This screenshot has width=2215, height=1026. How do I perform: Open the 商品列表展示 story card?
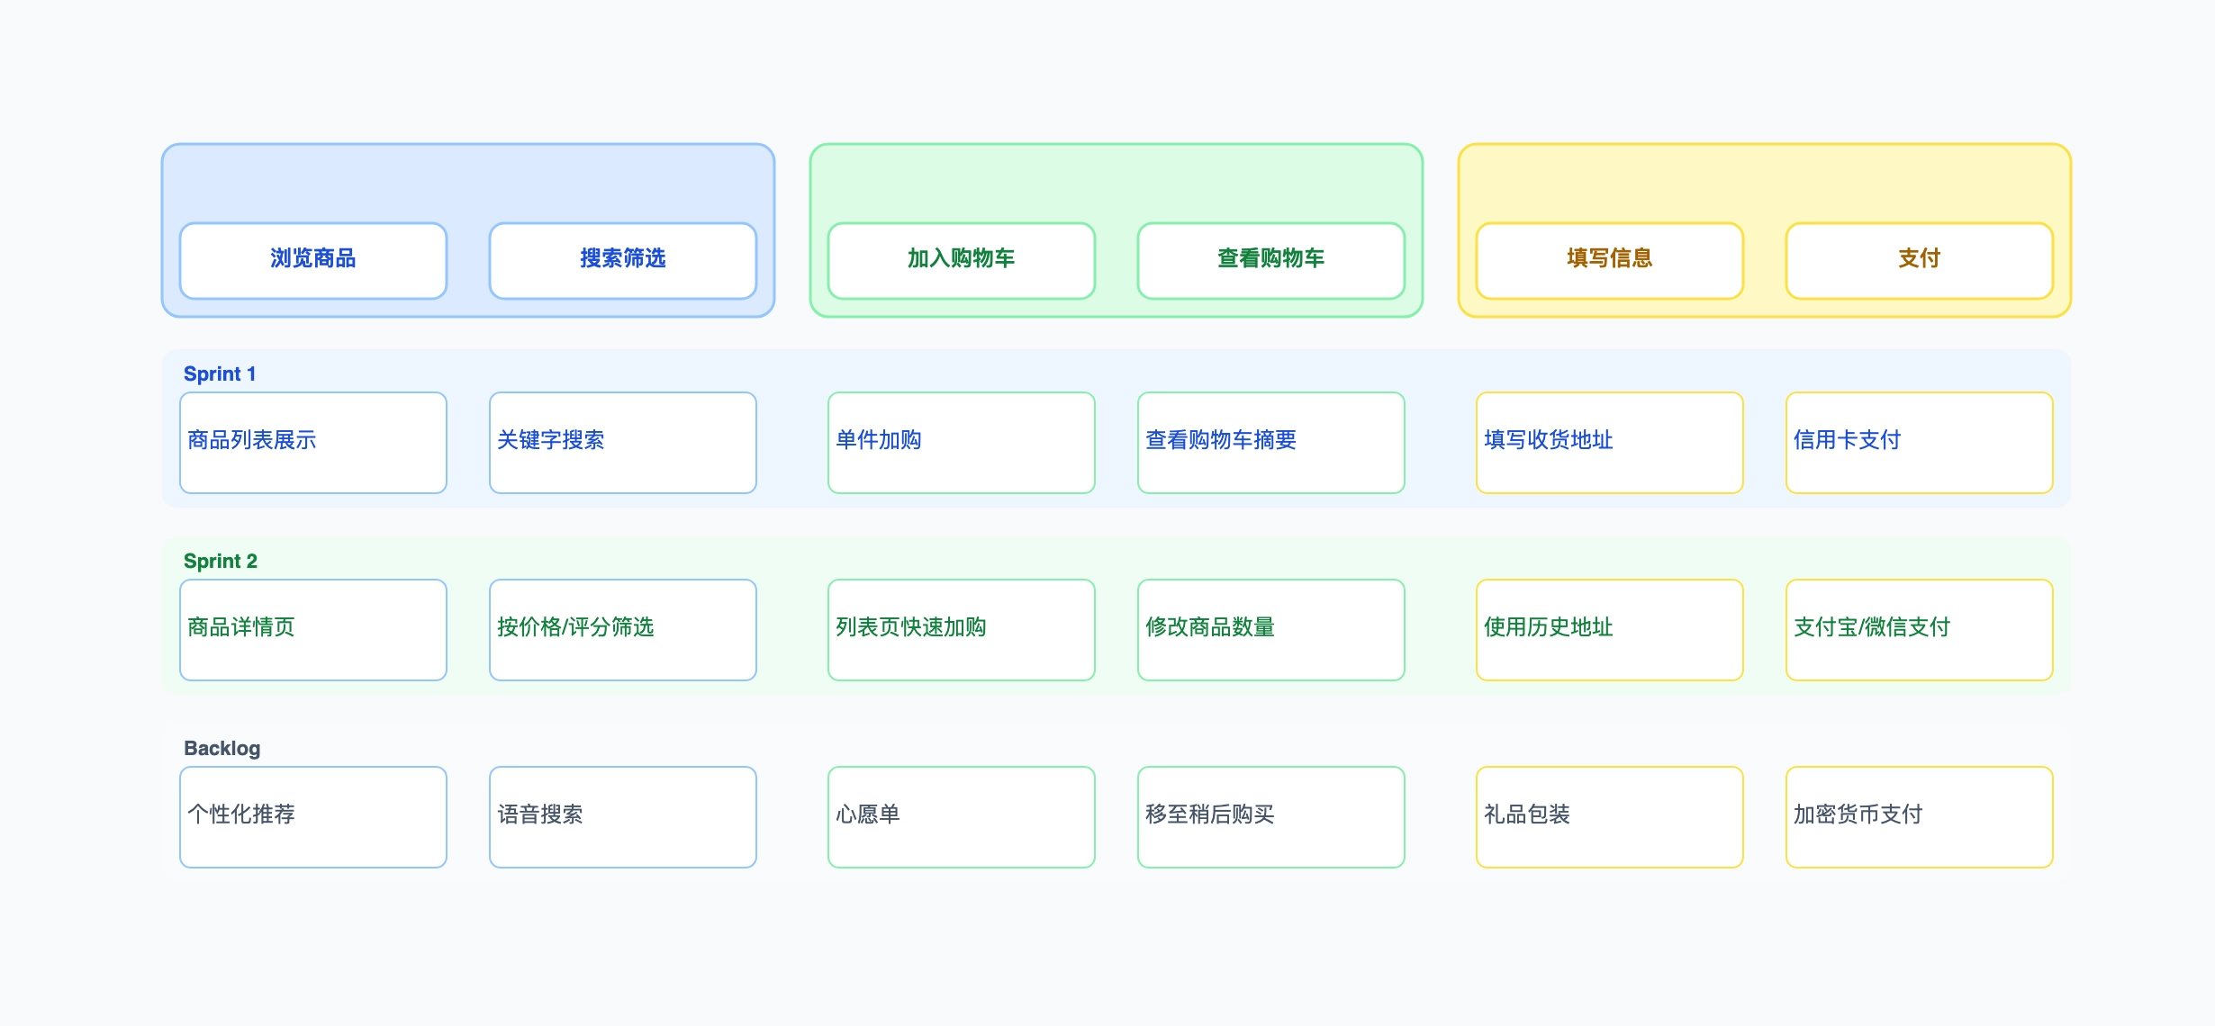click(x=312, y=442)
